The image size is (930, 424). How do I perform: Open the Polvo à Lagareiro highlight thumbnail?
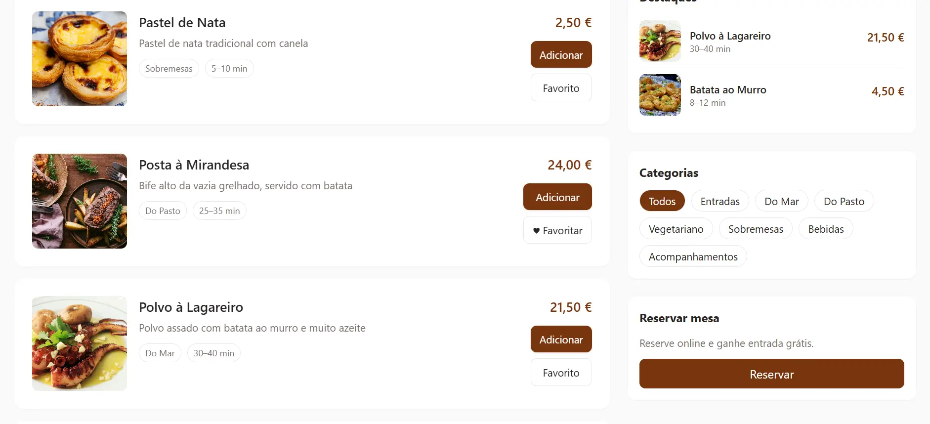[660, 41]
